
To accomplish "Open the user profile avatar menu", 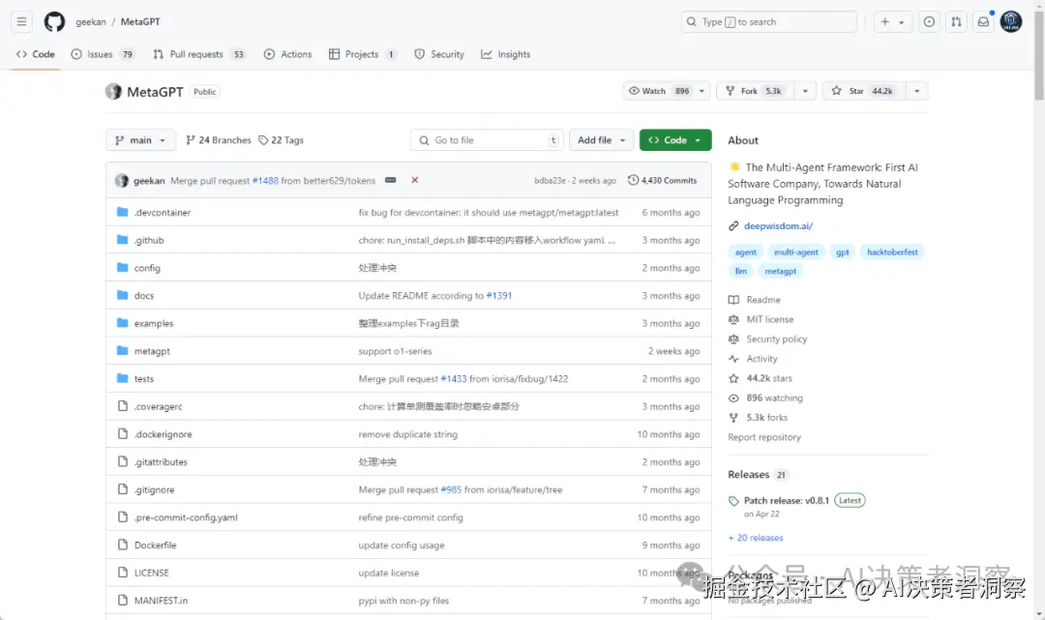I will [x=1011, y=22].
